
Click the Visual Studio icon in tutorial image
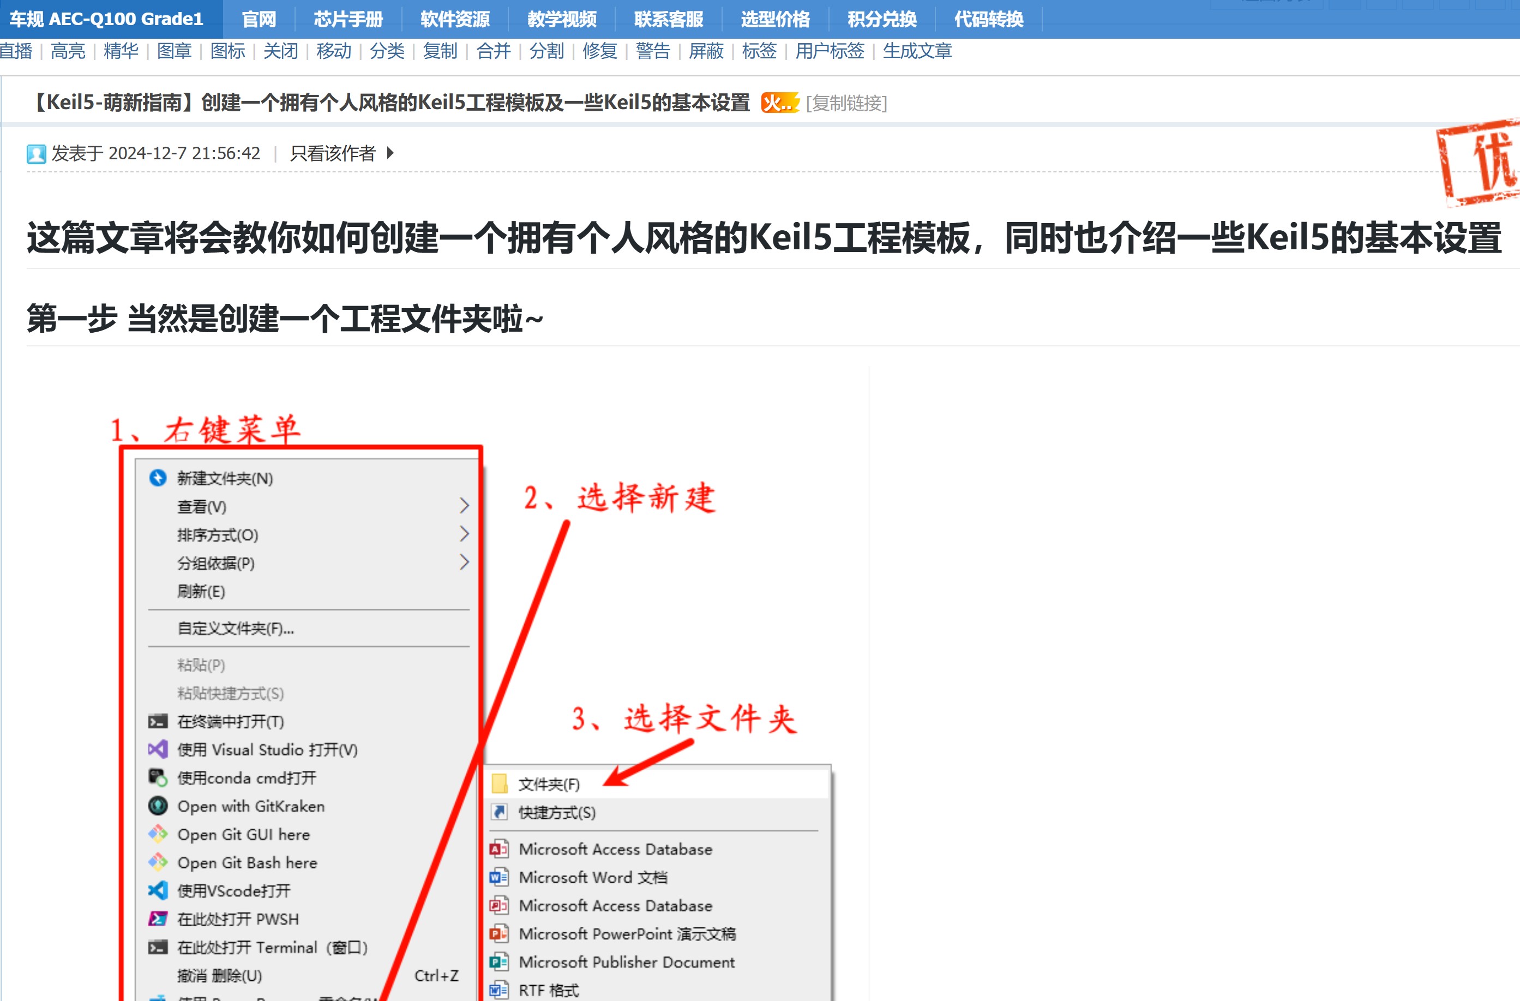click(158, 750)
